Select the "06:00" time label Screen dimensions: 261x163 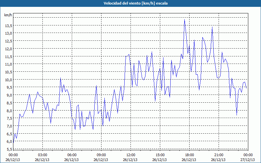click(72, 155)
